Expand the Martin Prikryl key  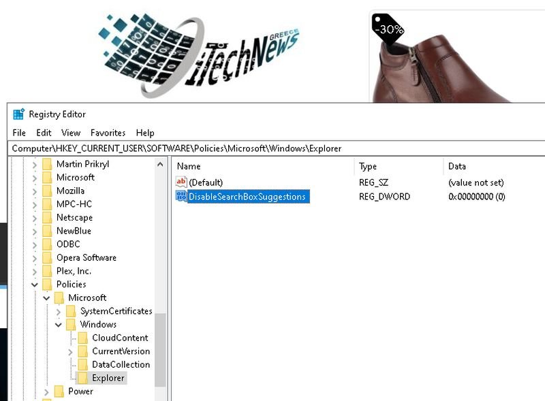pyautogui.click(x=35, y=164)
